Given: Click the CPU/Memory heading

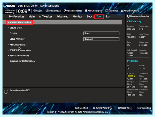Looking at the screenshot, I should [134, 21].
